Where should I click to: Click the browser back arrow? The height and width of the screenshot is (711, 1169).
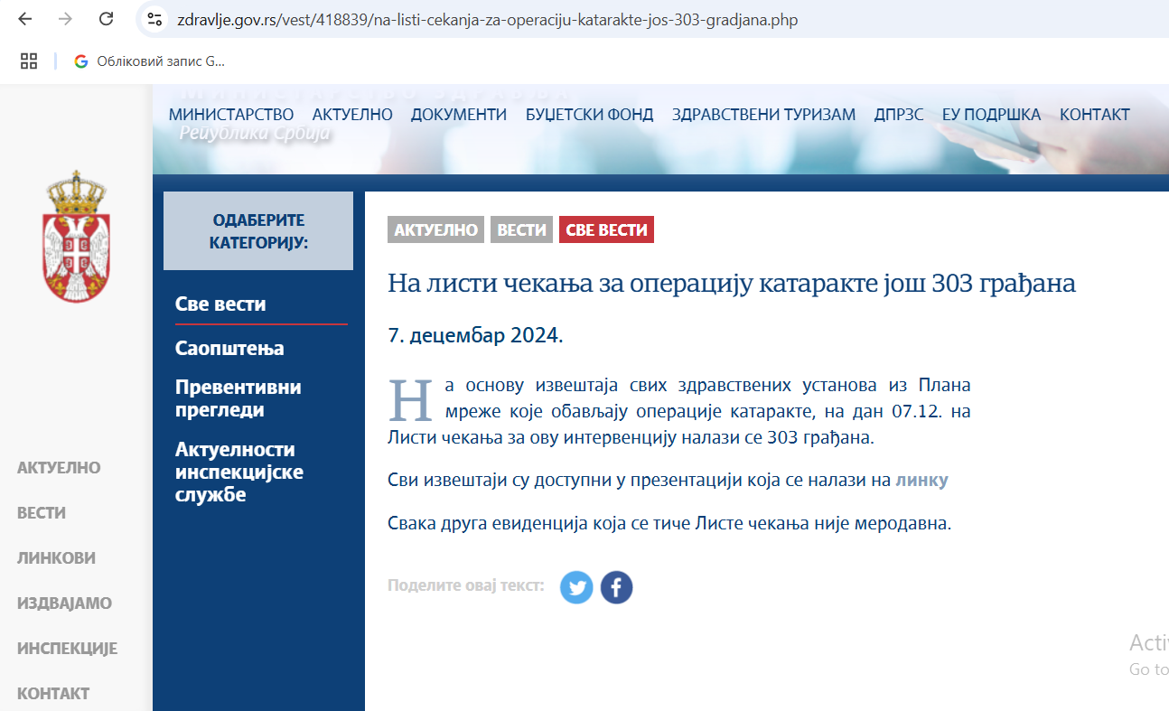click(x=25, y=19)
